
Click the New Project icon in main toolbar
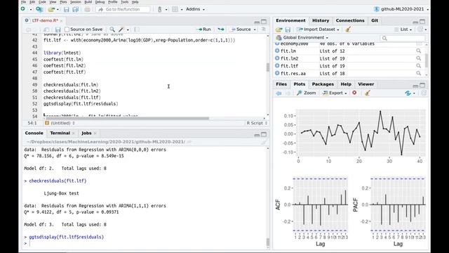coord(39,9)
